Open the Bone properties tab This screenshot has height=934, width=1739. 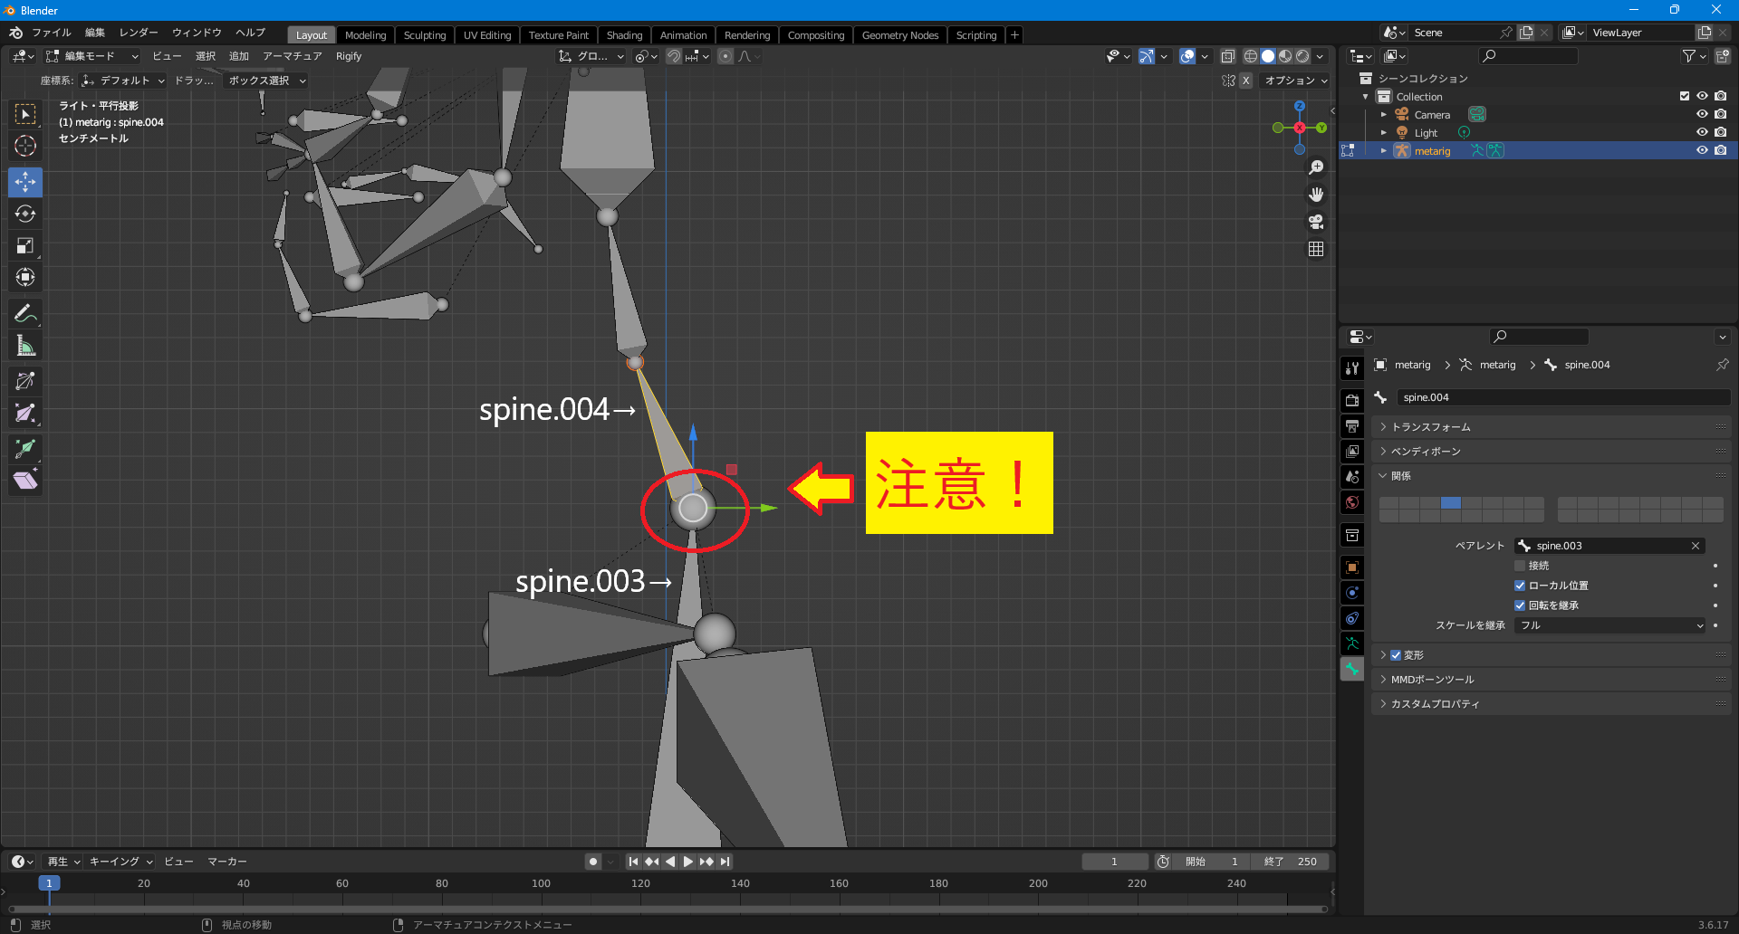tap(1352, 669)
